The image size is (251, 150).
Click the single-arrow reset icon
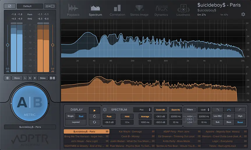click(94, 116)
